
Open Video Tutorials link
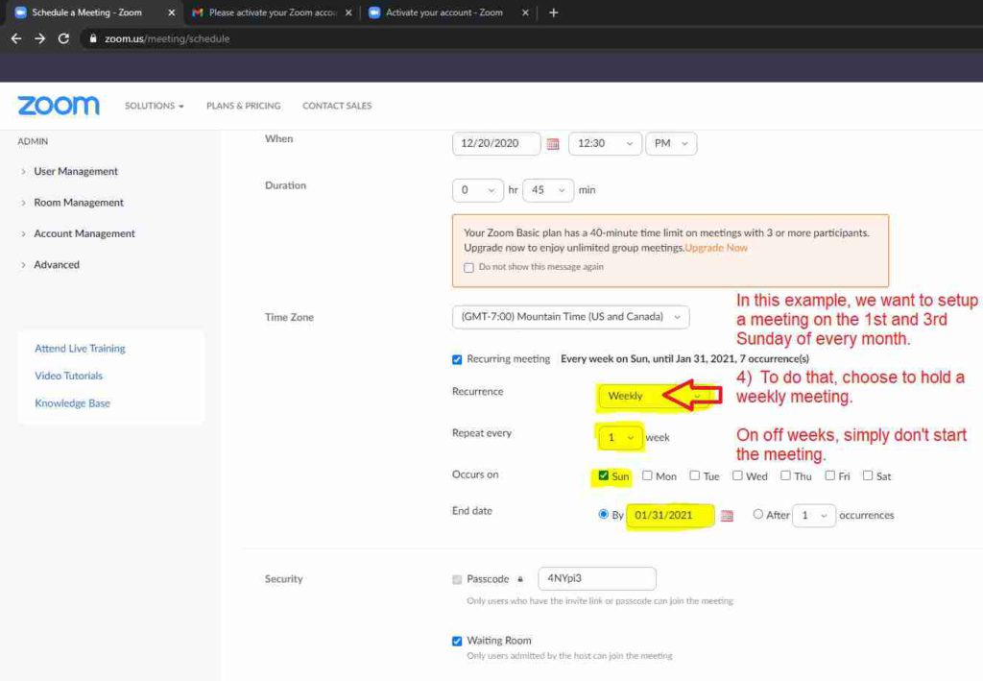pyautogui.click(x=68, y=376)
